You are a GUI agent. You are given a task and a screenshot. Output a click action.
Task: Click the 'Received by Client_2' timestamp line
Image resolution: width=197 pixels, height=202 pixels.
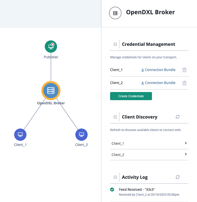pyautogui.click(x=149, y=194)
